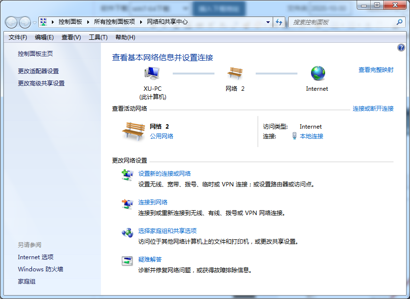Click the 网络 2 bench icon in network map
Viewport: 410px width, 299px height.
(235, 72)
